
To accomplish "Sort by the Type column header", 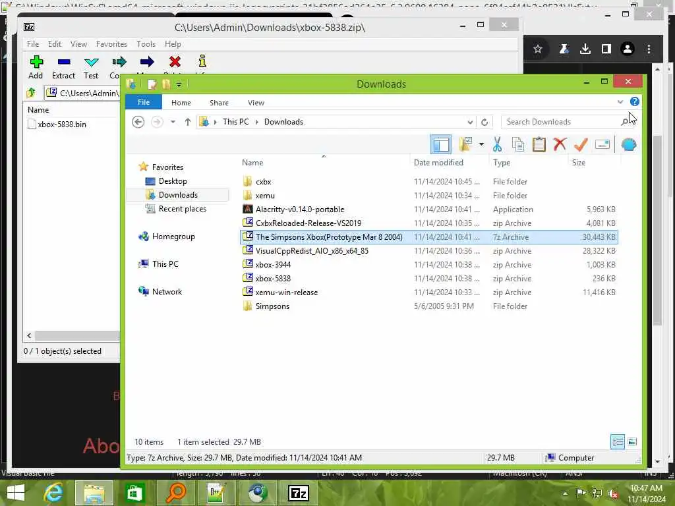I will 502,163.
